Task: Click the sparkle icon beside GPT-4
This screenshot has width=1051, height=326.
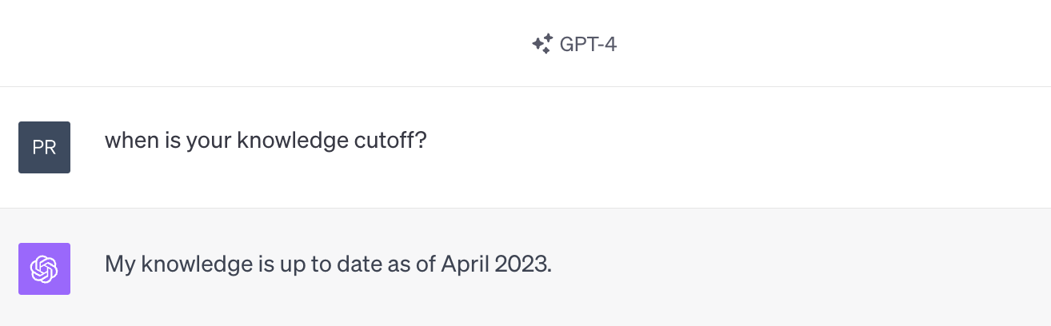Action: coord(541,44)
